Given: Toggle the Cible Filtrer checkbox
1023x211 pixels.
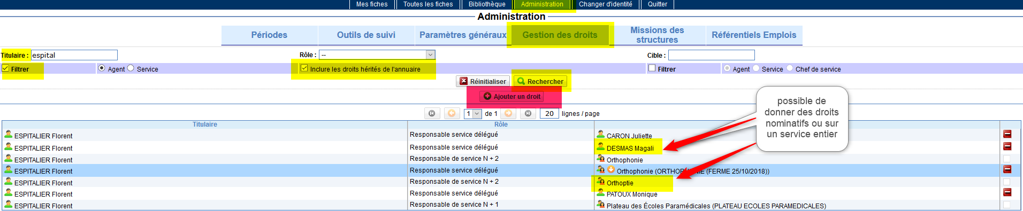Looking at the screenshot, I should [652, 68].
